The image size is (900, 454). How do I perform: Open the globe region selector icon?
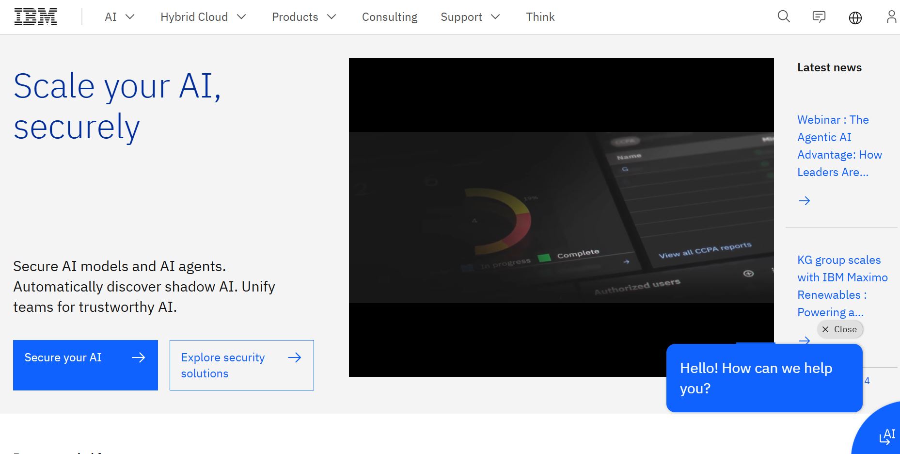pyautogui.click(x=855, y=17)
